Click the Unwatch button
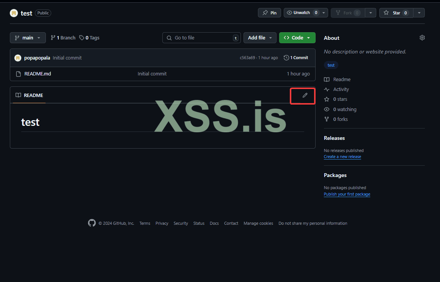Screen dimensions: 440x282 [302, 13]
